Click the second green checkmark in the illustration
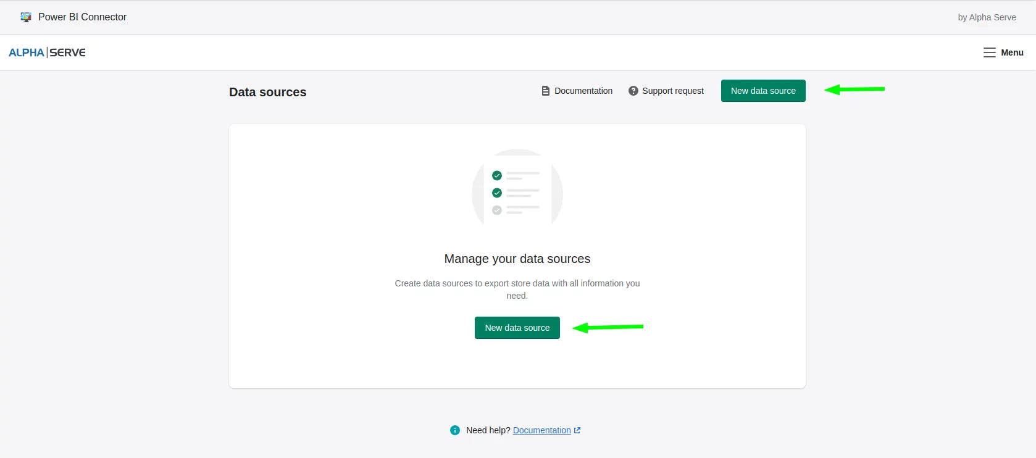The width and height of the screenshot is (1036, 458). click(497, 193)
